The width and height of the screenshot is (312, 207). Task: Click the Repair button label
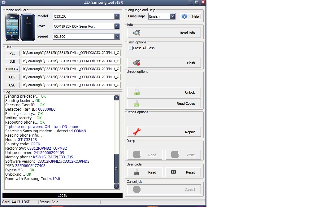[190, 132]
